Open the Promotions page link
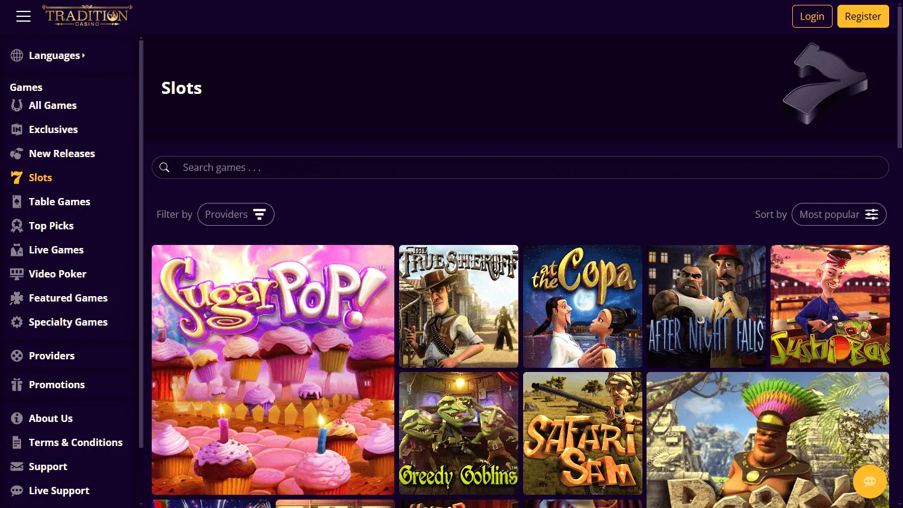This screenshot has width=903, height=508. [x=57, y=385]
